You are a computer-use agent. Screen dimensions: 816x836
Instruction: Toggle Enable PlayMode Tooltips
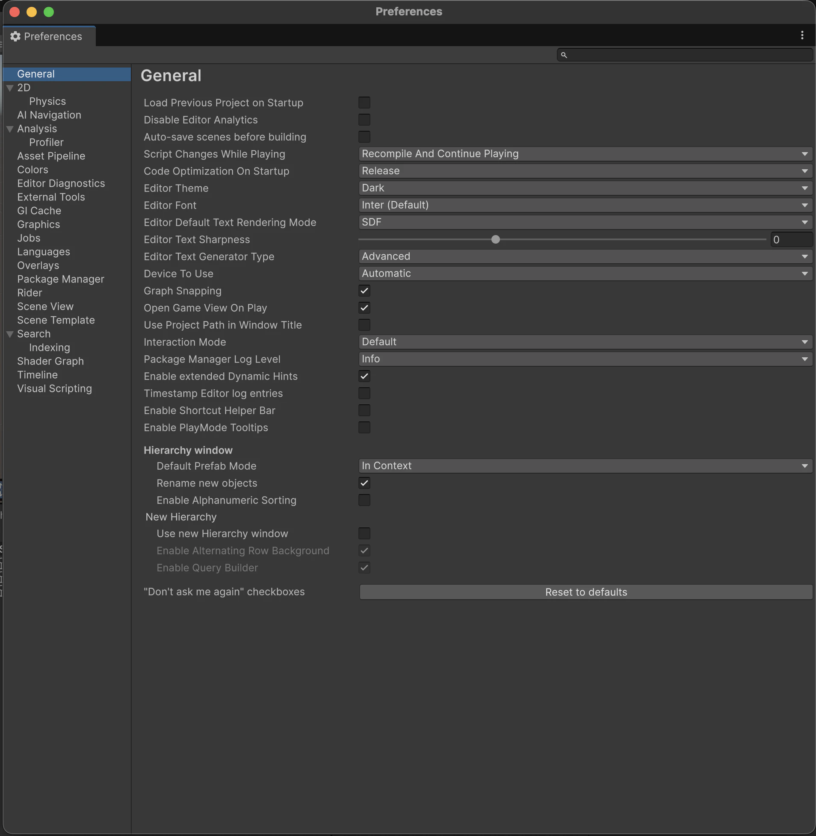point(364,428)
